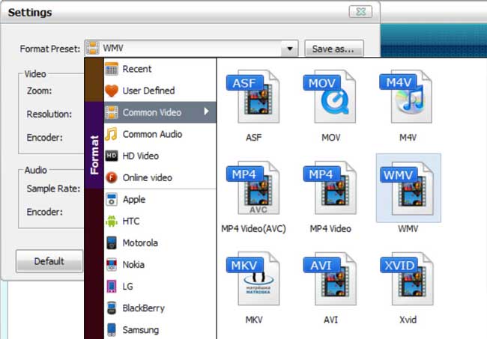This screenshot has width=487, height=339.
Task: Click the Default button
Action: click(x=49, y=261)
